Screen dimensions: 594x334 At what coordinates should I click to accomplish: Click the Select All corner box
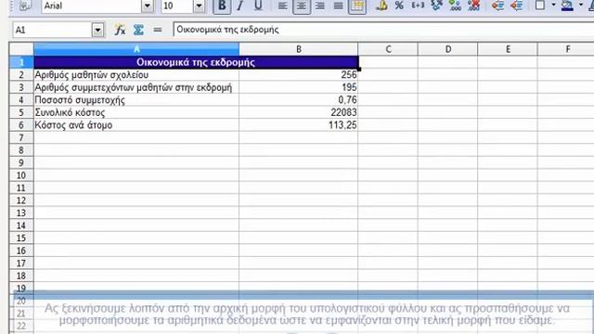(21, 49)
